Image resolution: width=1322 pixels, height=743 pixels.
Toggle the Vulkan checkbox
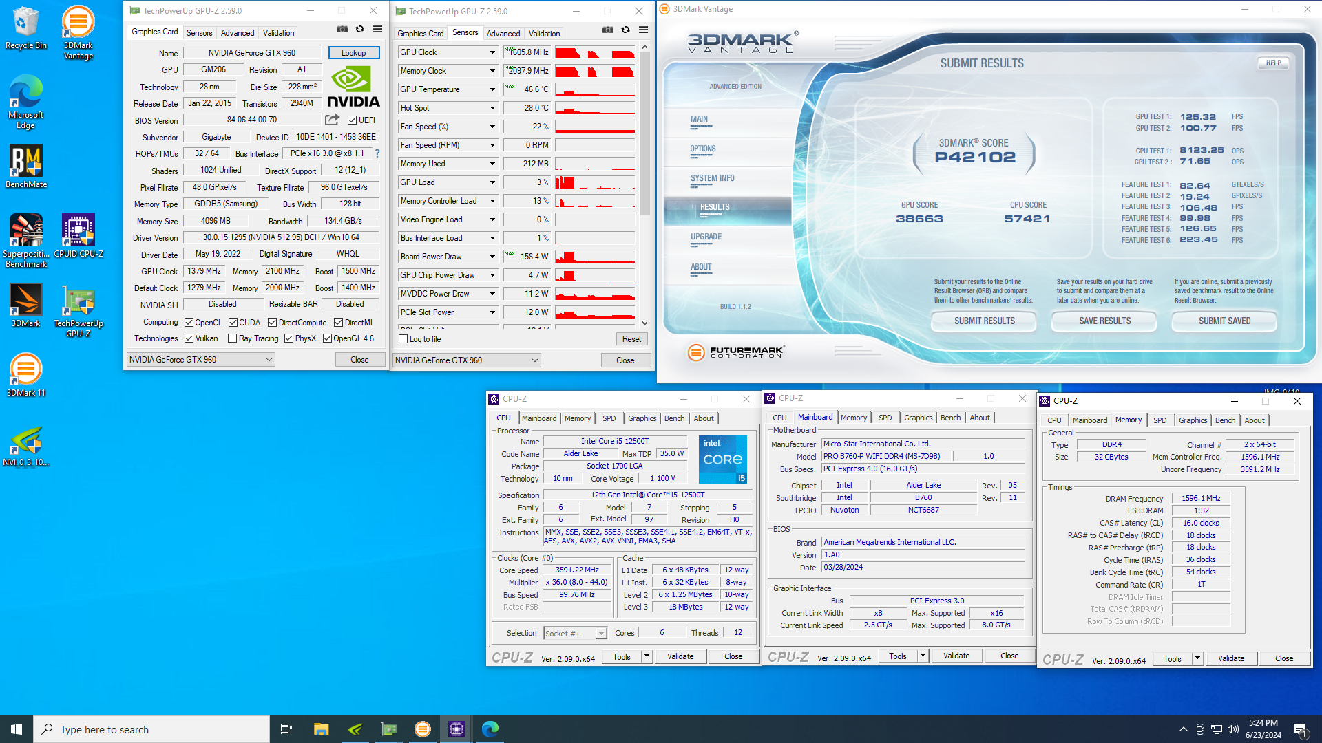189,338
